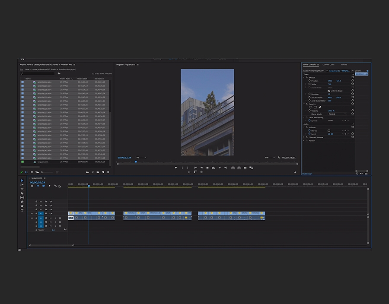Mute the A1 audio track
Screen dimensions: 389x304
pyautogui.click(x=51, y=218)
